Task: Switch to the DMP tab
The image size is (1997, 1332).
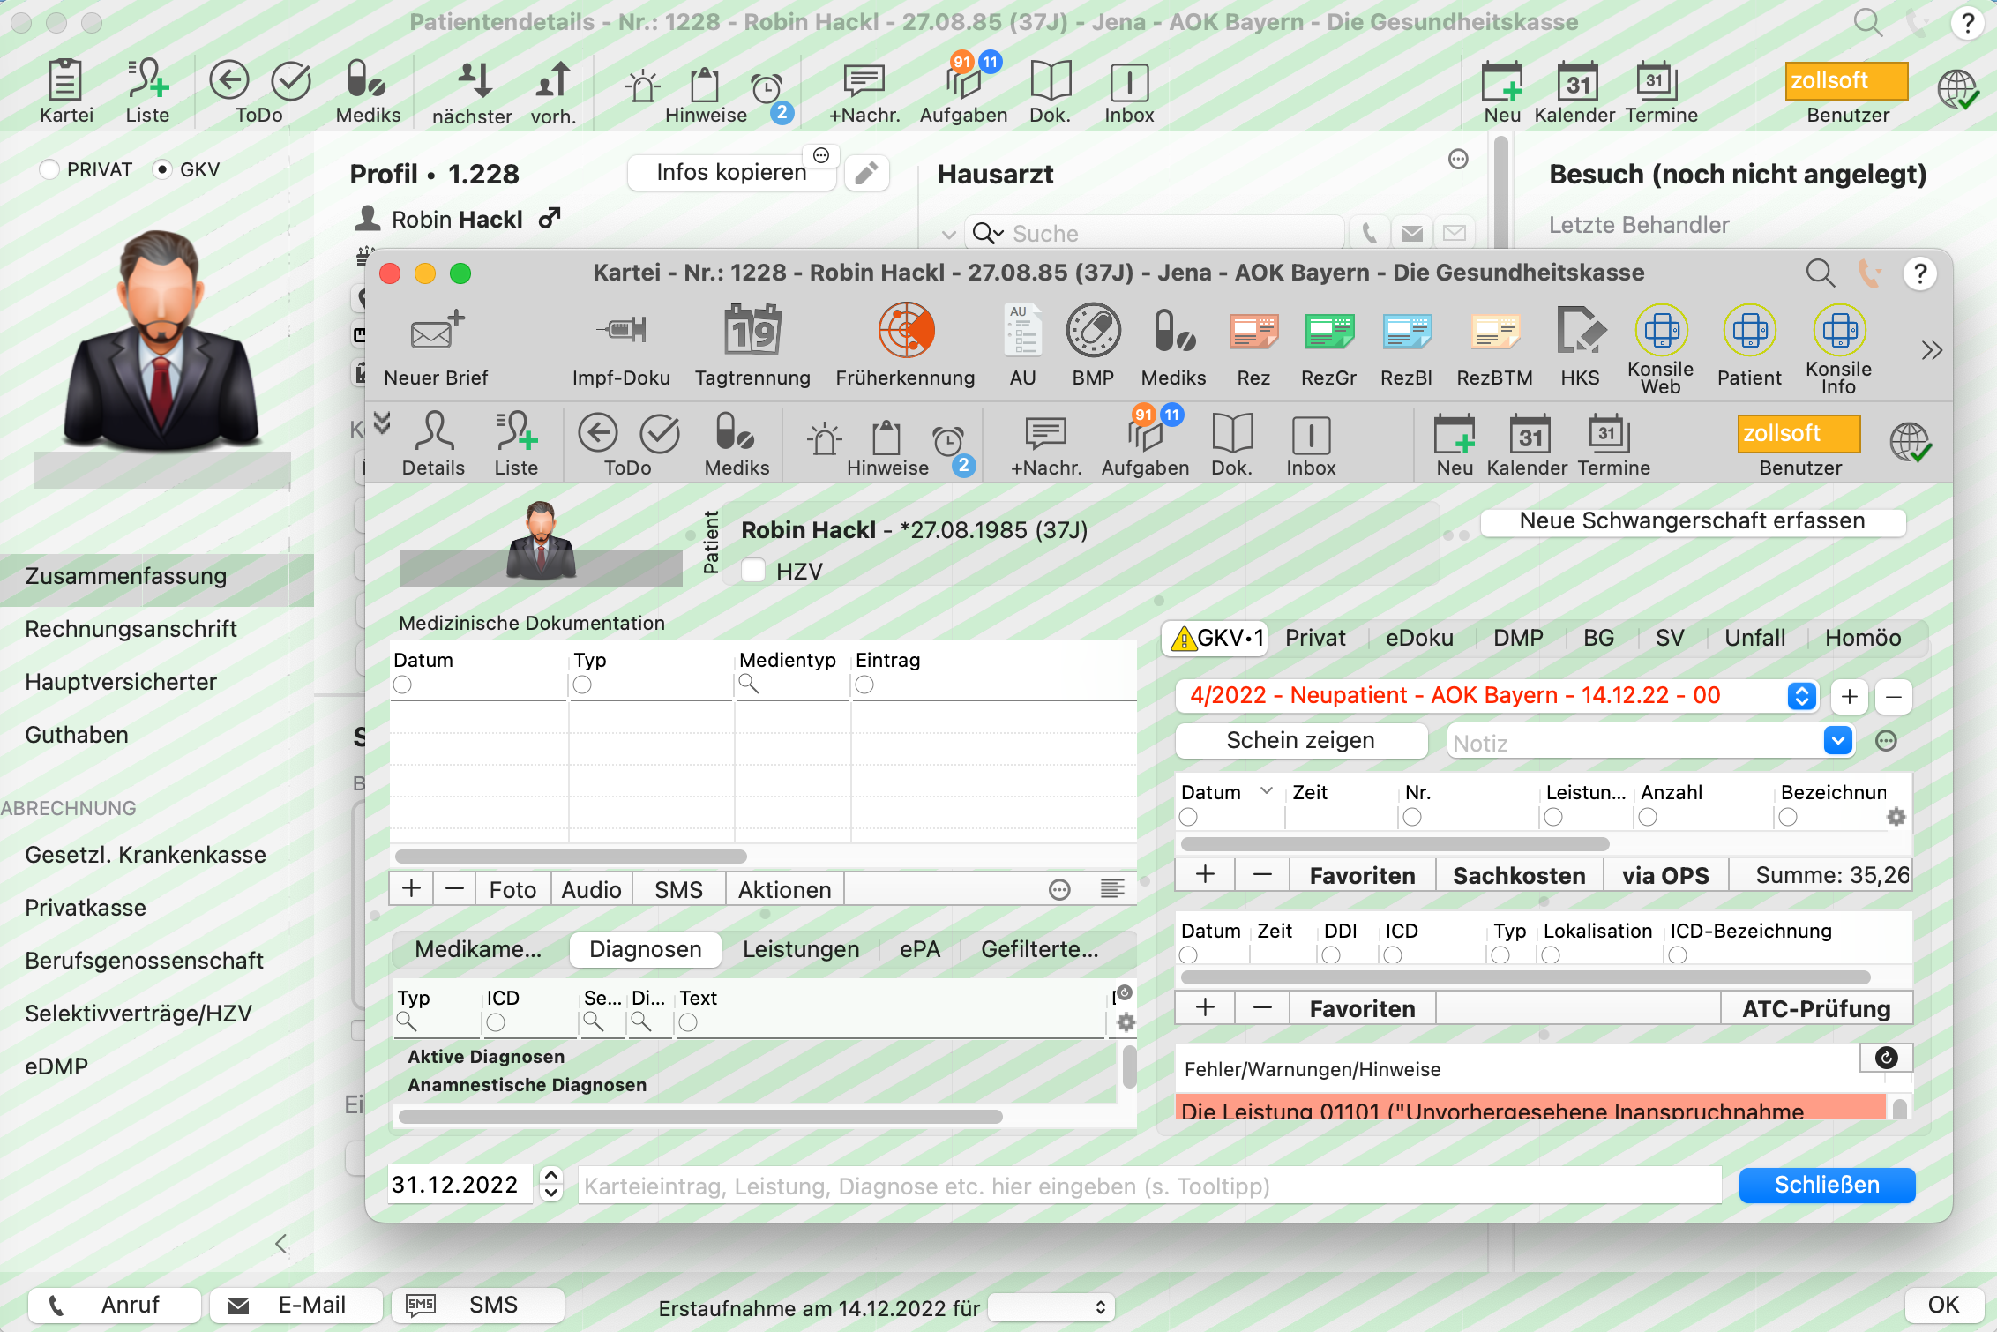Action: [1518, 638]
